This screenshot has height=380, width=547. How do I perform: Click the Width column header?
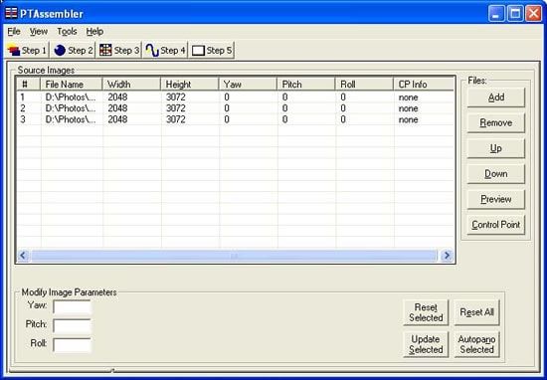click(x=131, y=85)
